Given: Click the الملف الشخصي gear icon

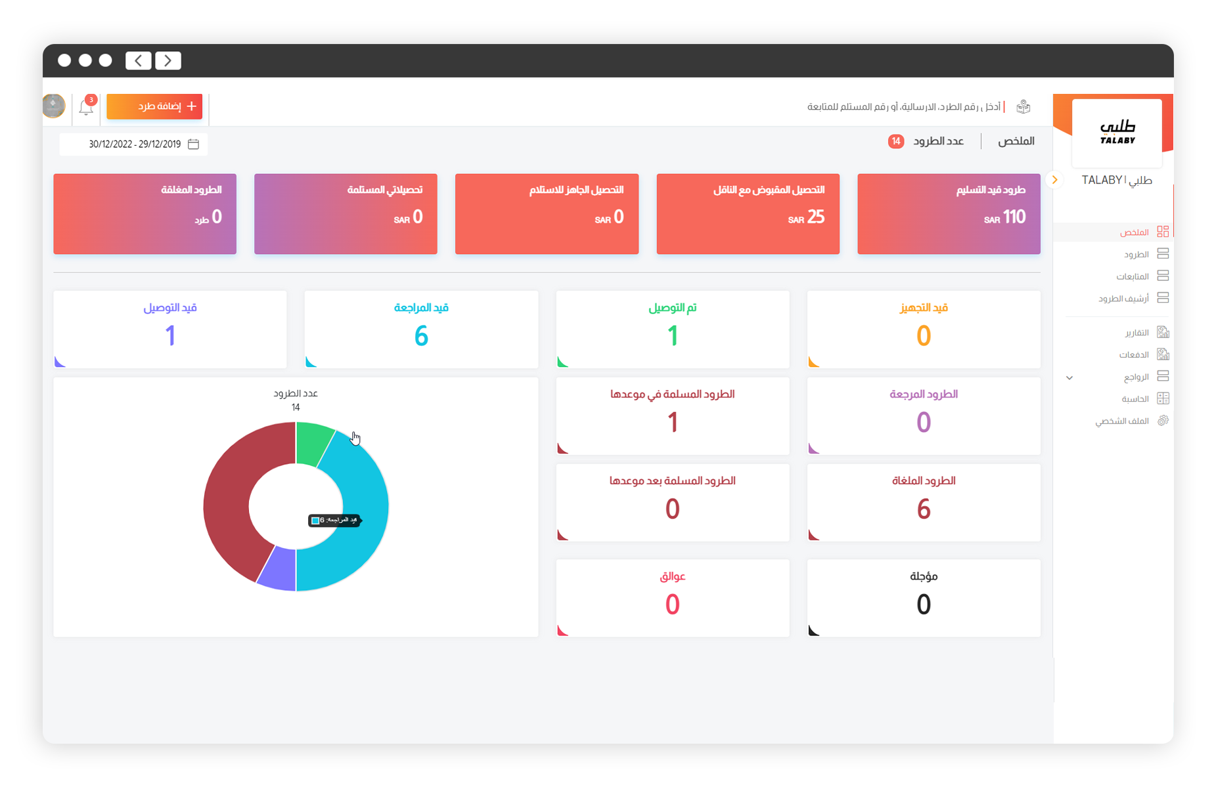Looking at the screenshot, I should point(1162,421).
